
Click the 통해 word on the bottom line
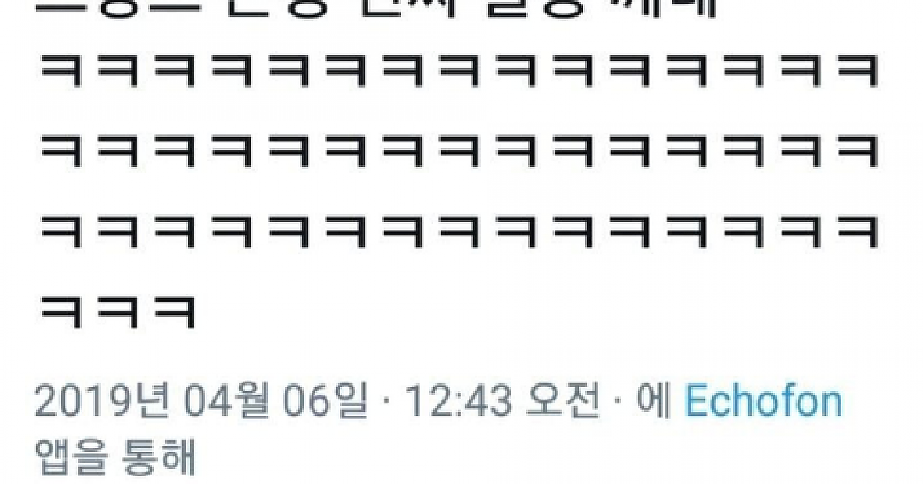(159, 459)
